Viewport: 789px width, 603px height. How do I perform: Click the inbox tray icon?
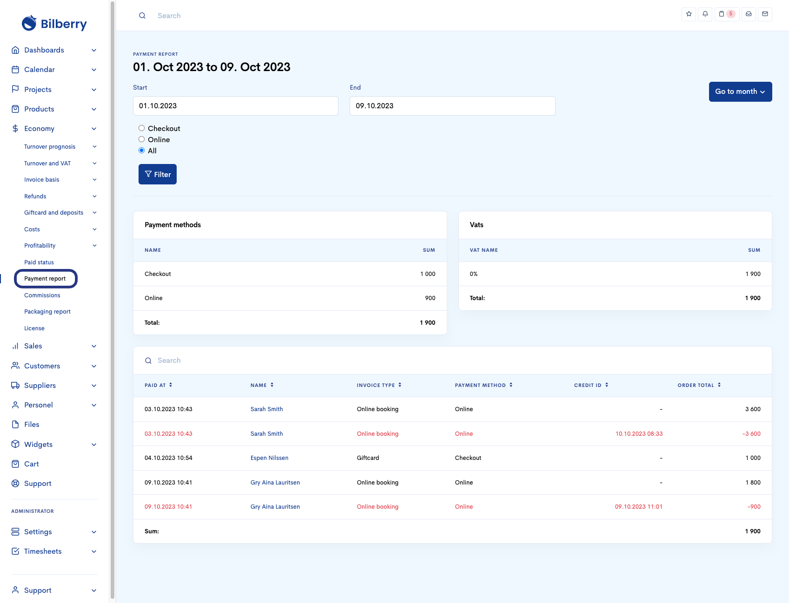(x=749, y=14)
